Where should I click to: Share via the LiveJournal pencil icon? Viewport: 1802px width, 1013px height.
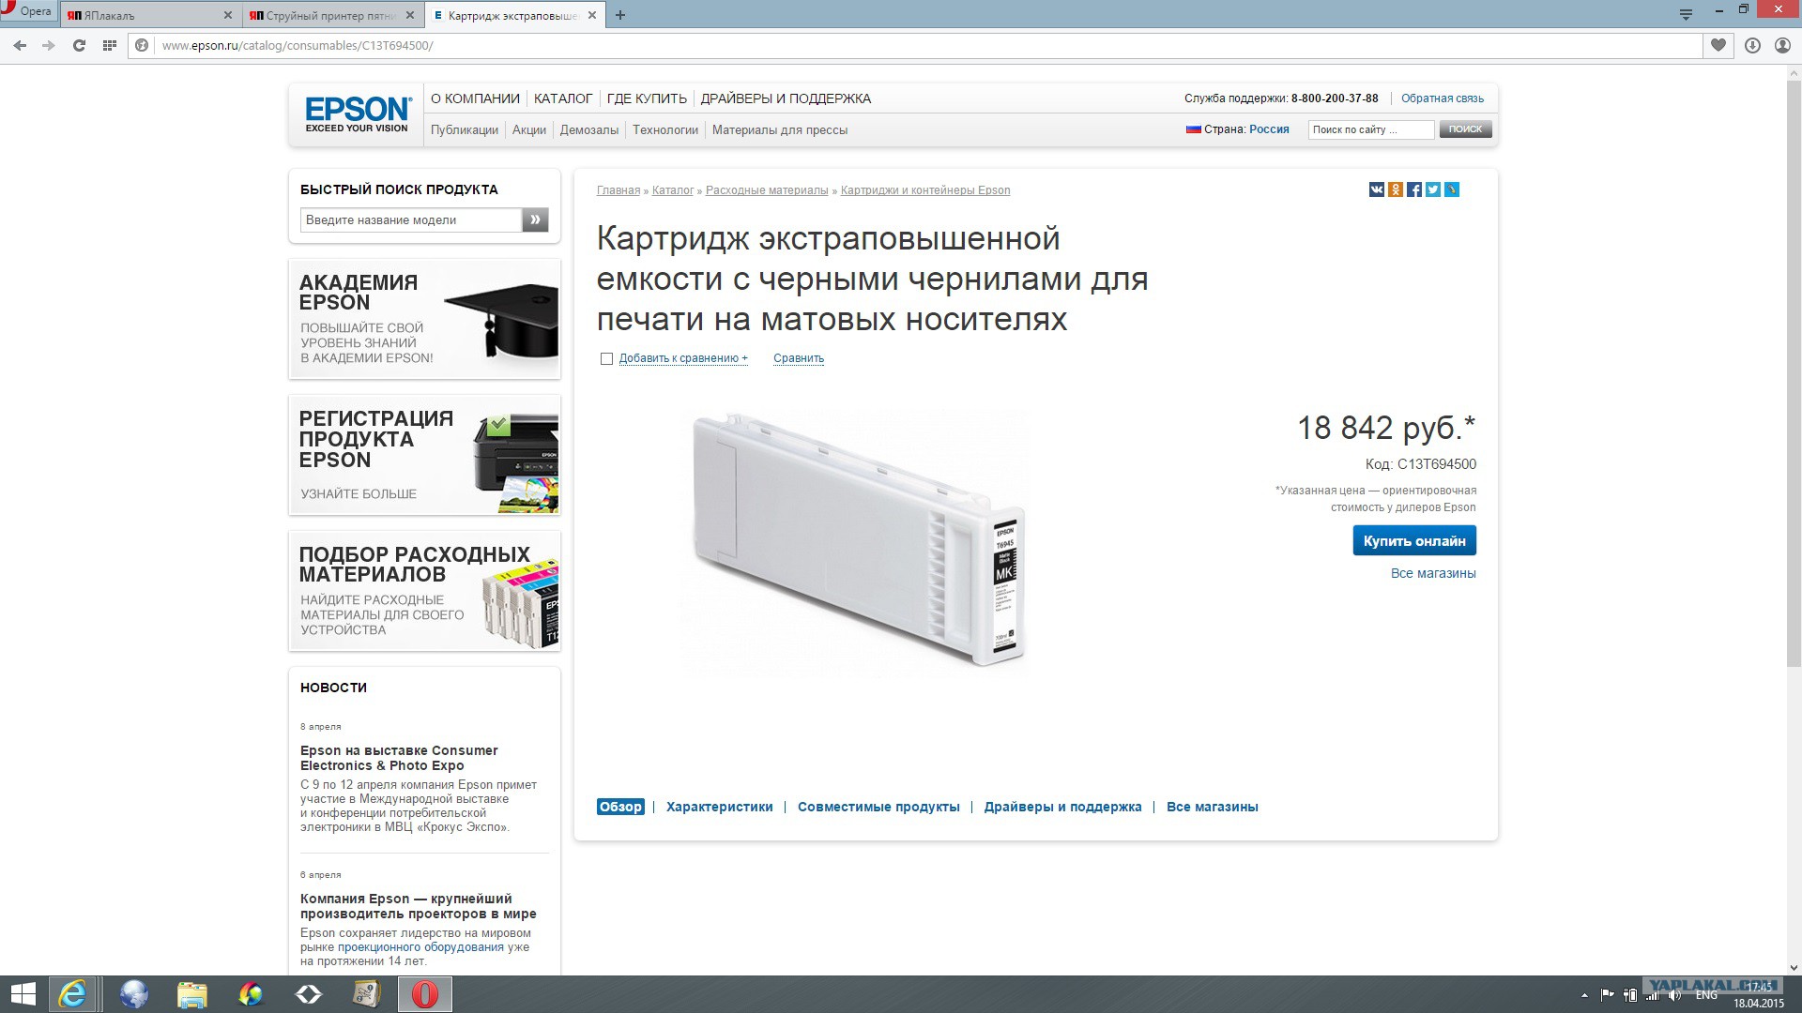tap(1452, 189)
